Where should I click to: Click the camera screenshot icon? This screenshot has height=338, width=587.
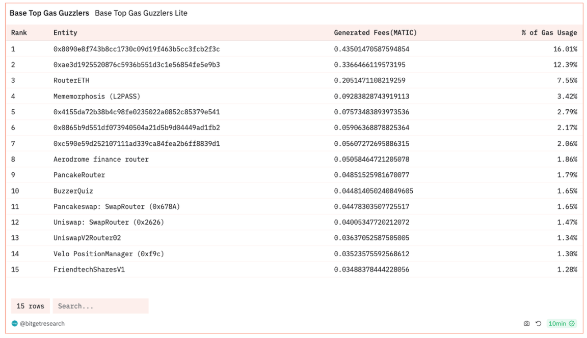(x=526, y=323)
